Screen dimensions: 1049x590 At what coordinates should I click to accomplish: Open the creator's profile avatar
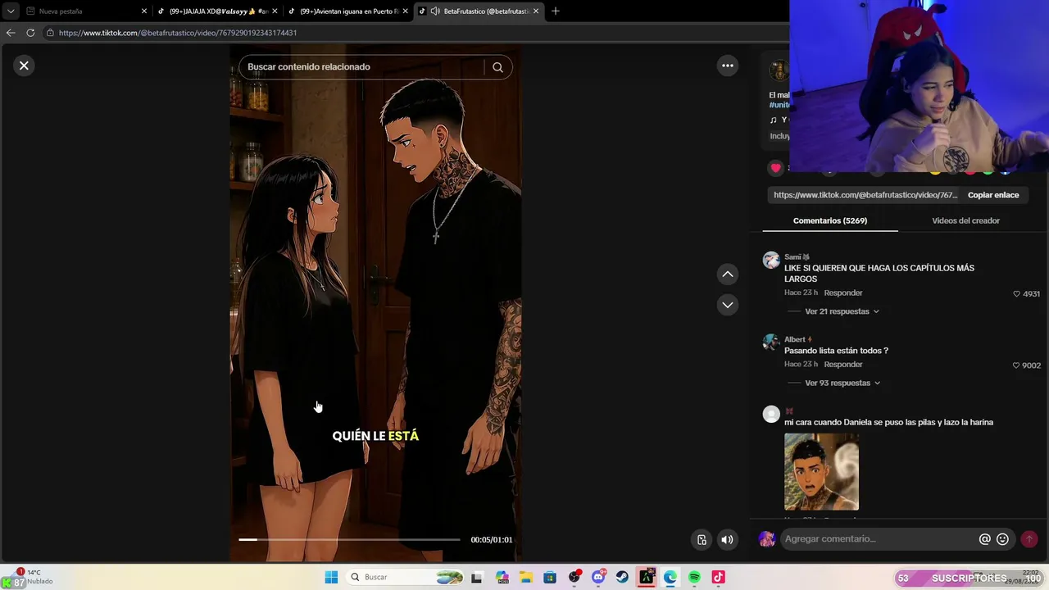point(779,70)
